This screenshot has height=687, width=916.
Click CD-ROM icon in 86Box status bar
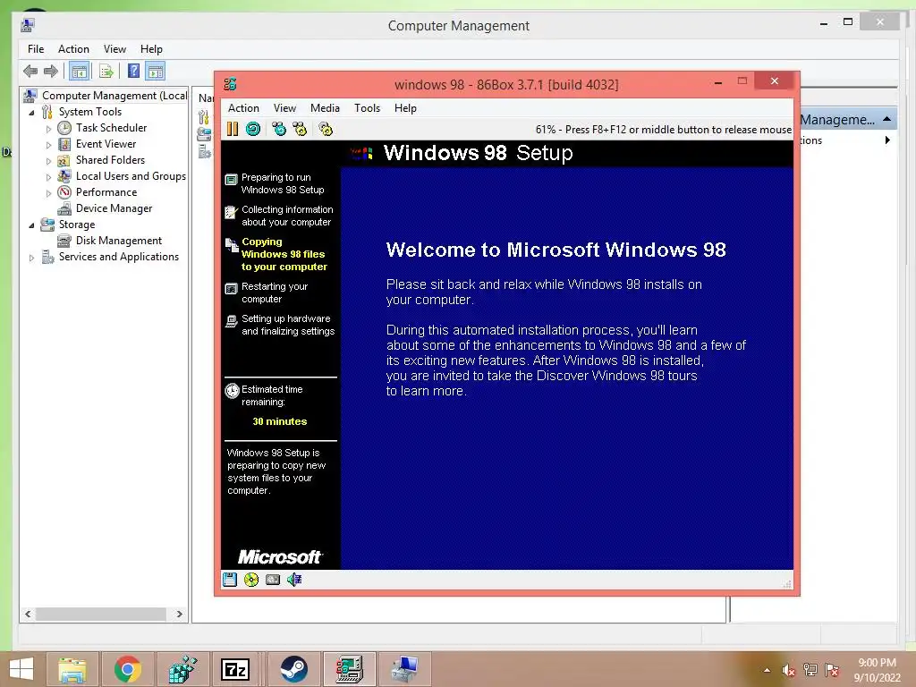tap(251, 580)
